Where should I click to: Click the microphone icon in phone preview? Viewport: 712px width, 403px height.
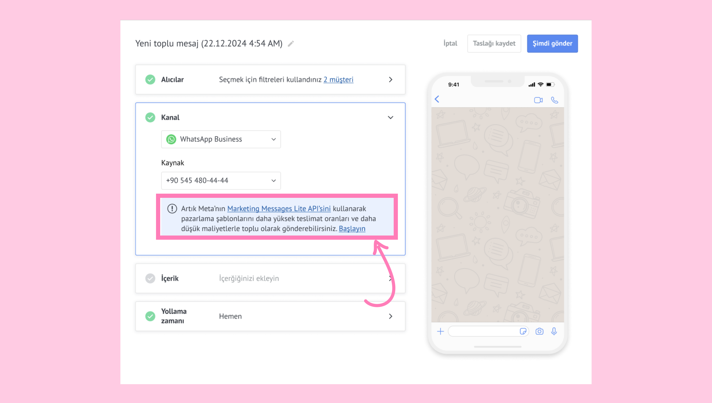[554, 331]
